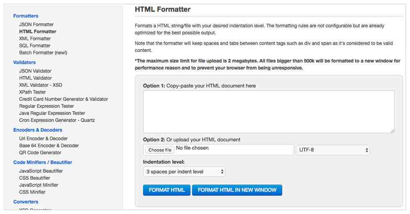Focus the HTML document paste textarea
Image resolution: width=410 pixels, height=214 pixels.
pos(269,111)
